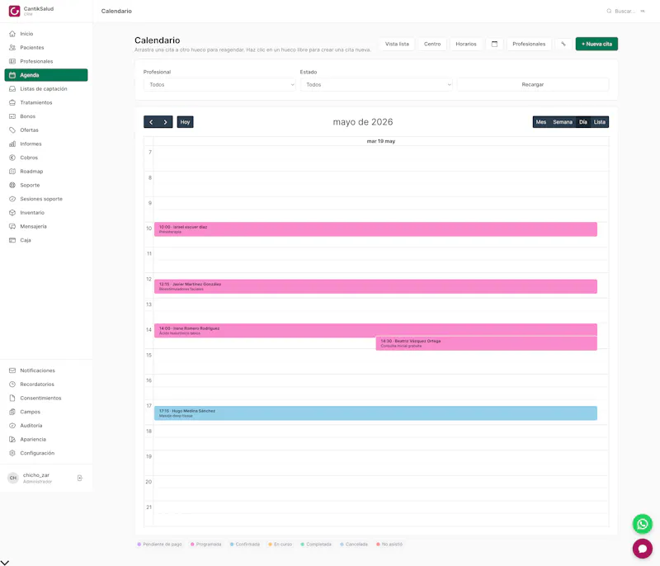Viewport: 660px width, 566px height.
Task: Open the Campos section
Action: (46, 412)
